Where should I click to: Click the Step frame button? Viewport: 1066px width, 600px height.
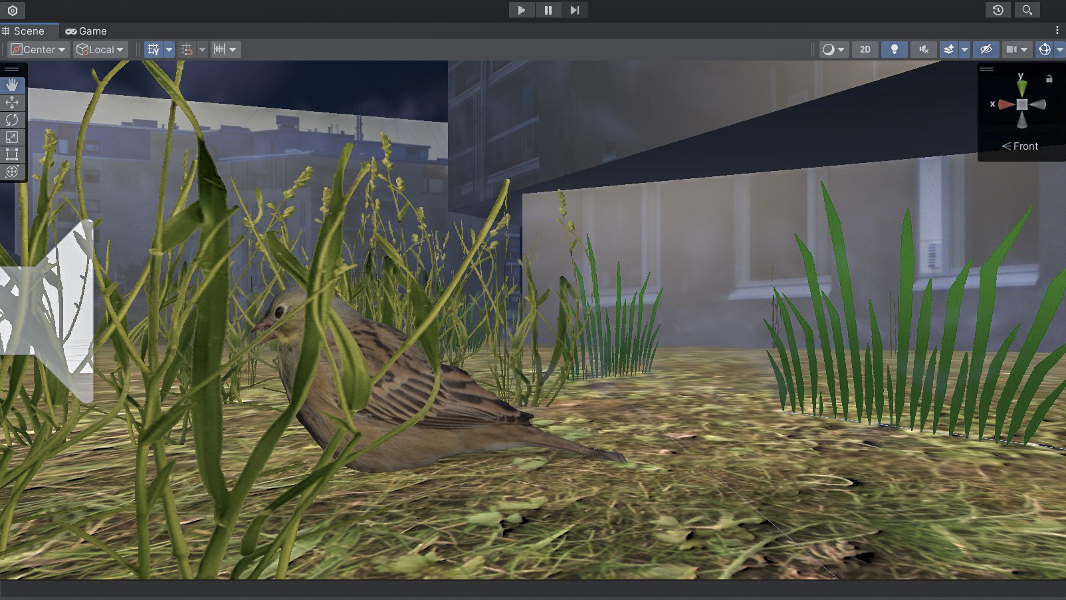coord(575,10)
